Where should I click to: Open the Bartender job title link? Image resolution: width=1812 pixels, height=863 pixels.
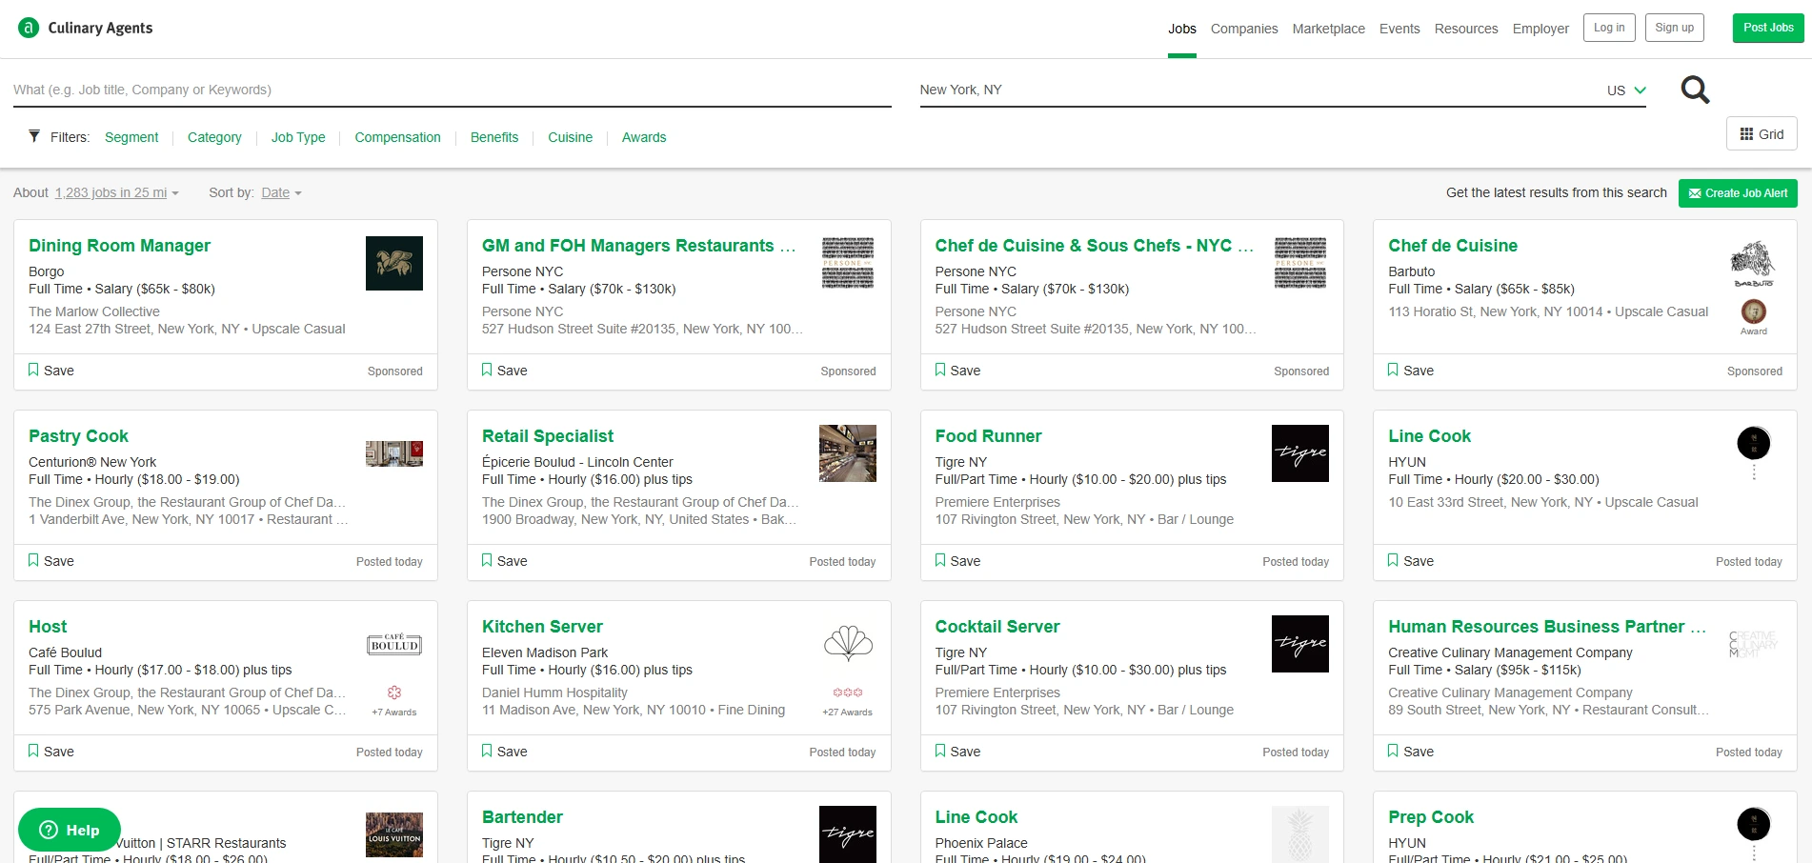522,817
